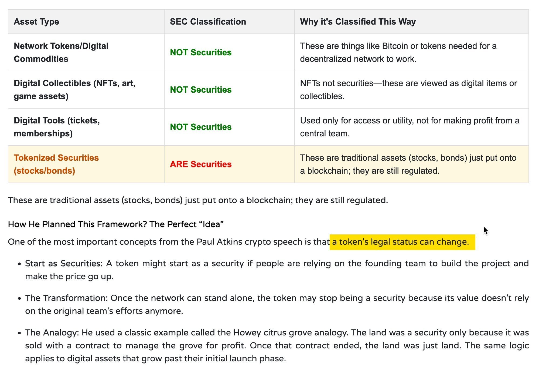This screenshot has height=370, width=539.
Task: Click the highlighted row's traditional assets explanation cell
Action: click(x=408, y=164)
